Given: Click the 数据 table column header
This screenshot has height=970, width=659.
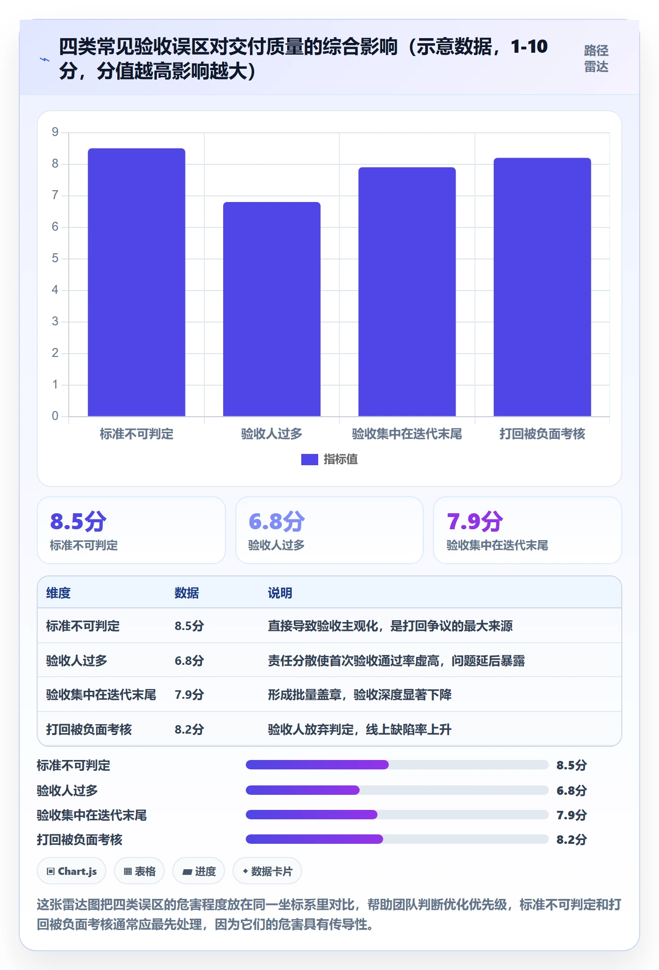Looking at the screenshot, I should pos(187,593).
